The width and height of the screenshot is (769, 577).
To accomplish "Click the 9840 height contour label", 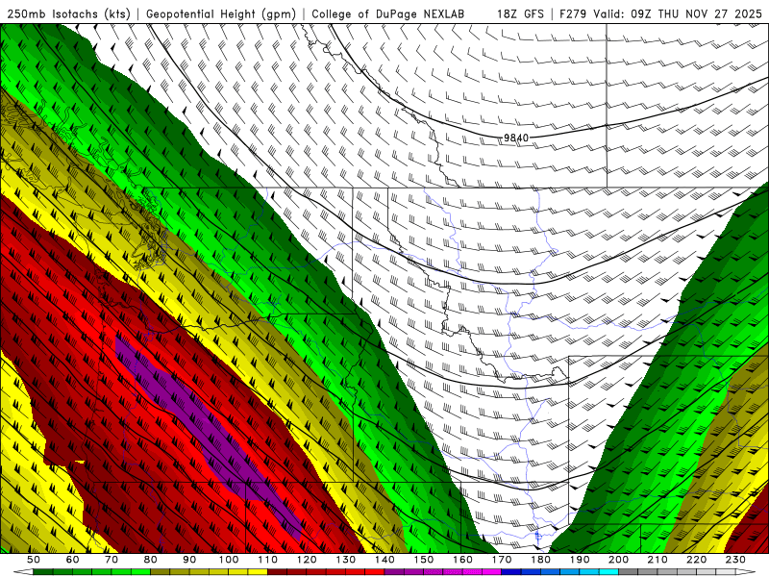I will [516, 138].
